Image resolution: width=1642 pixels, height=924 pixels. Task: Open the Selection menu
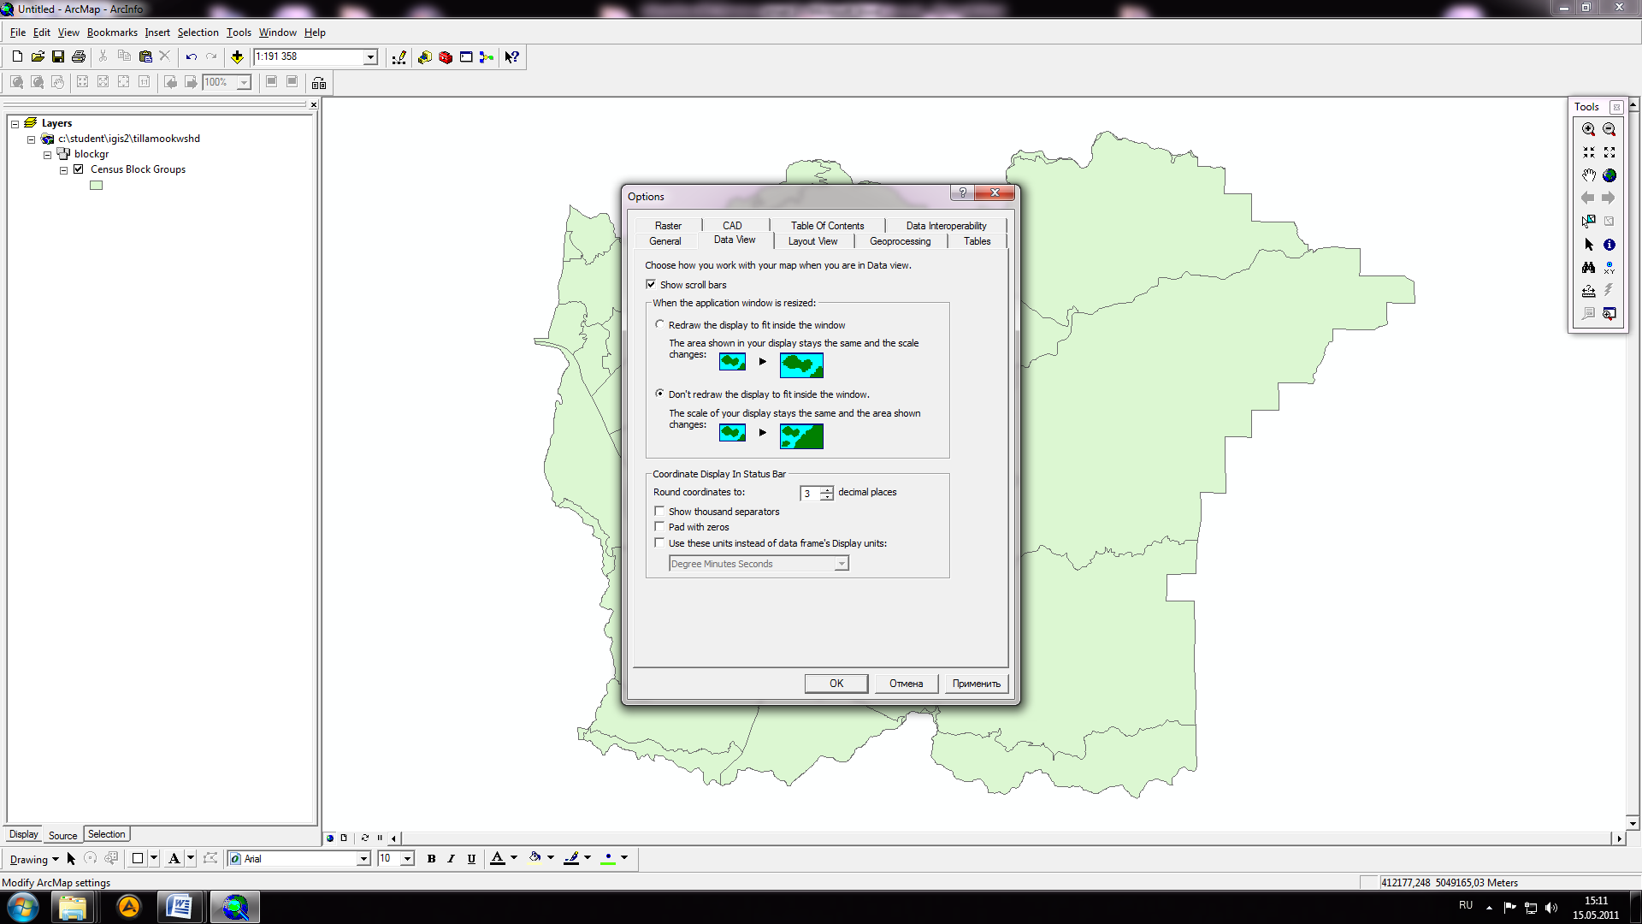coord(198,33)
